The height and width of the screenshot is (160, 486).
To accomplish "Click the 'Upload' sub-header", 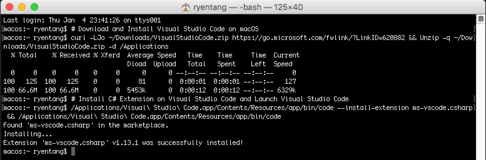I will point(165,64).
